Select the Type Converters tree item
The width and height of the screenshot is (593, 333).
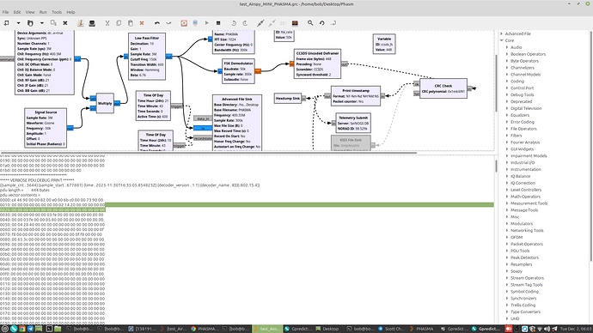525,312
